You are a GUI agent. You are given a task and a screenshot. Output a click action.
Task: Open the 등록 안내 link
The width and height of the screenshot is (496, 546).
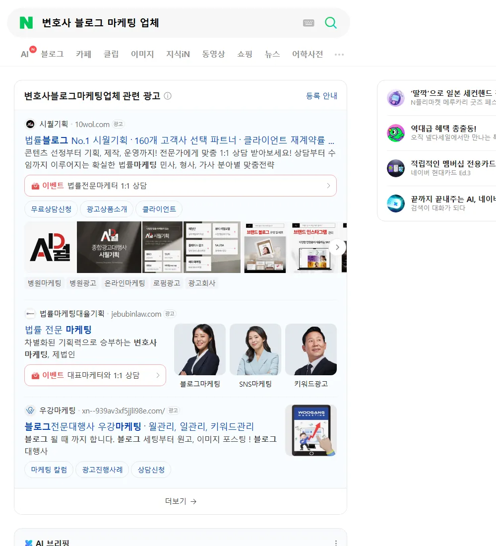click(x=321, y=96)
